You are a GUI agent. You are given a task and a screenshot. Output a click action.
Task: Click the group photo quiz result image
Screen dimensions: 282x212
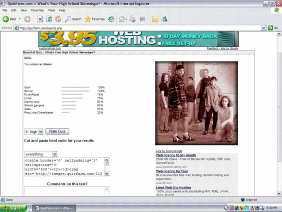pos(197,103)
